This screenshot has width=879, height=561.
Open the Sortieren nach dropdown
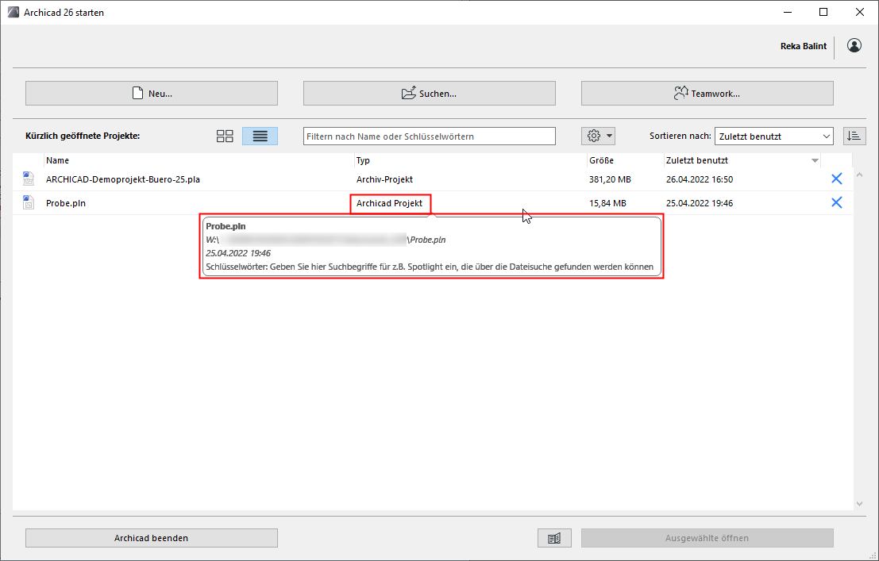[773, 136]
